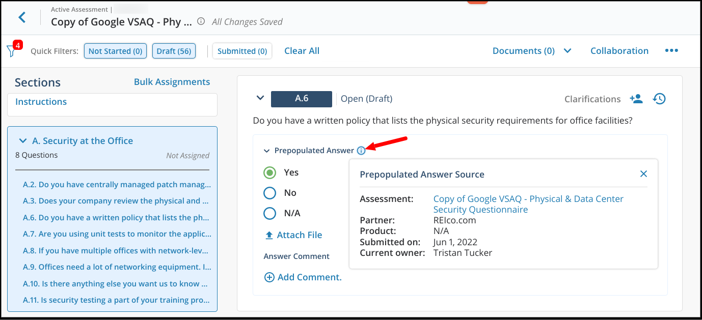Image resolution: width=702 pixels, height=320 pixels.
Task: Toggle the Draft (56) quick filter
Action: click(x=174, y=50)
